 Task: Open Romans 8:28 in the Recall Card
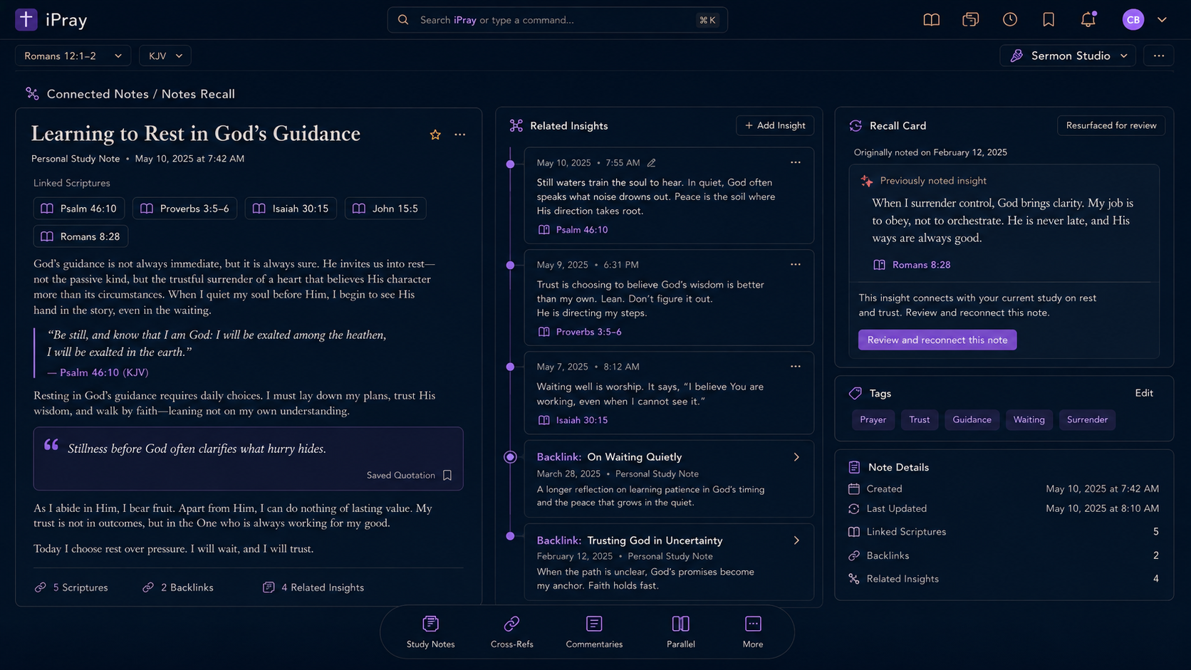912,265
